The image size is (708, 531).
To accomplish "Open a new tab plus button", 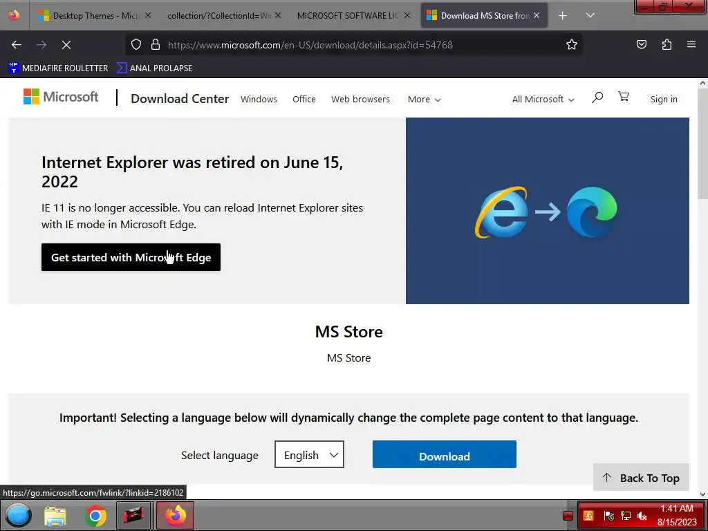I will 563,16.
